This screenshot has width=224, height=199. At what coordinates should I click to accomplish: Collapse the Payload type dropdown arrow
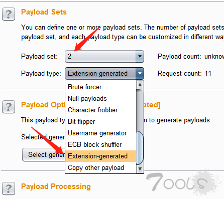tap(140, 73)
